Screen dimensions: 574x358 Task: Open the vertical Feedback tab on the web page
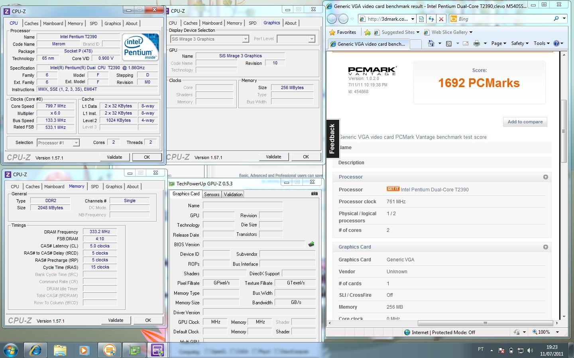click(x=332, y=139)
